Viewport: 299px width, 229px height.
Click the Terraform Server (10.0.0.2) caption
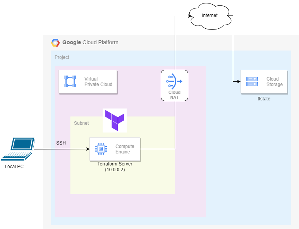click(115, 167)
